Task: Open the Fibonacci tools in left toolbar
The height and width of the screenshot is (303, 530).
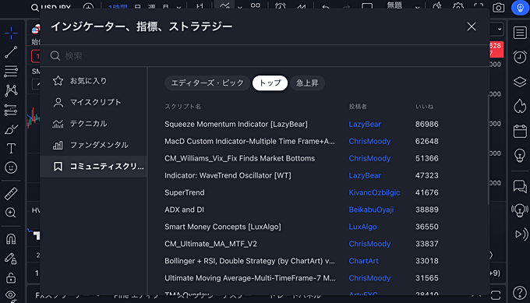Action: 11,72
